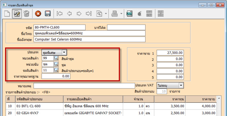Image resolution: width=227 pixels, height=116 pixels.
Task: Go to previous record arrow icon
Action: 69,14
